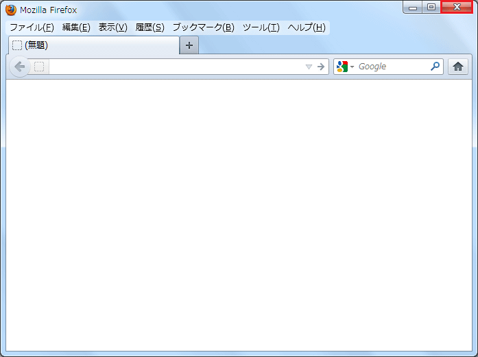The image size is (478, 357).
Task: Open the ツール(T) menu
Action: (x=261, y=27)
